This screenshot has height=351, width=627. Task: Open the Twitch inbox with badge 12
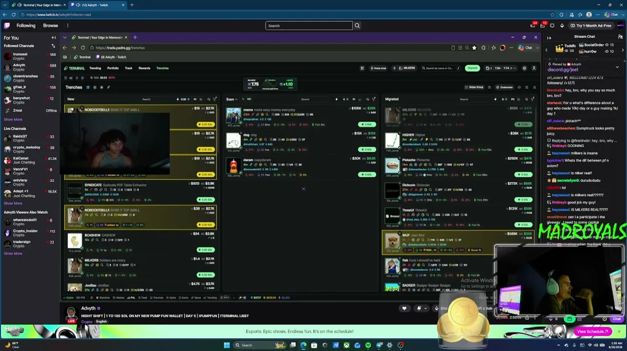(542, 25)
